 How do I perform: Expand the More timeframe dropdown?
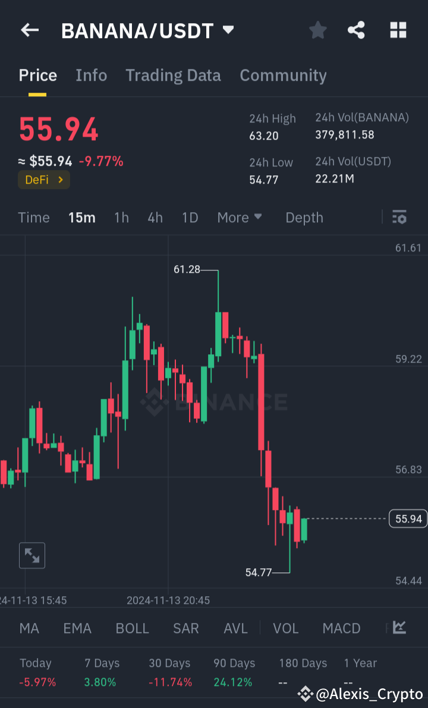coord(240,218)
